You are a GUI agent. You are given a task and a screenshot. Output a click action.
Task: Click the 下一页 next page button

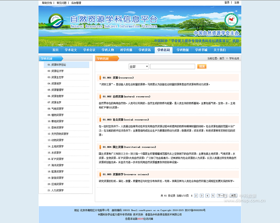pyautogui.click(x=222, y=195)
